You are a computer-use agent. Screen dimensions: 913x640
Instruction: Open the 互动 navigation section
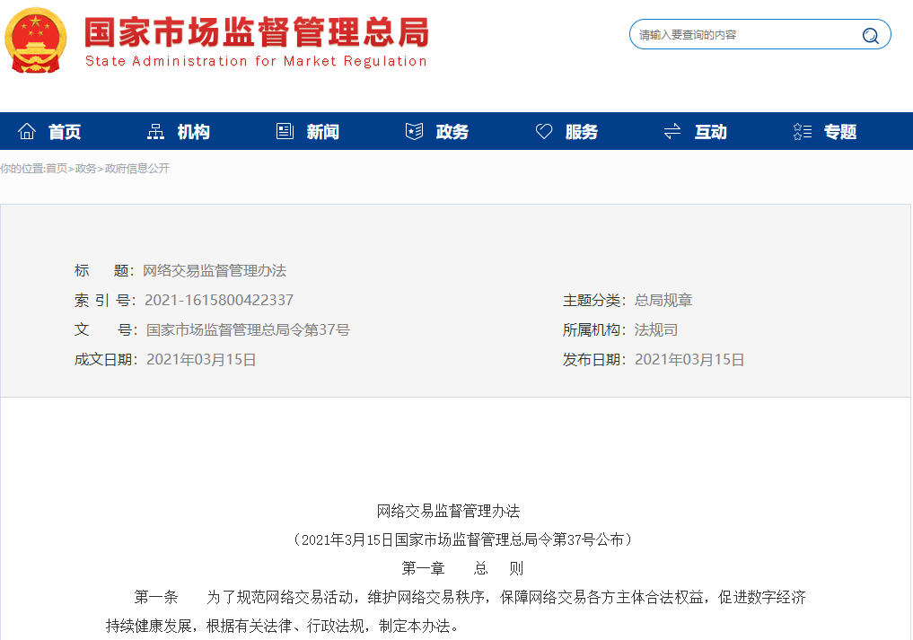click(711, 132)
